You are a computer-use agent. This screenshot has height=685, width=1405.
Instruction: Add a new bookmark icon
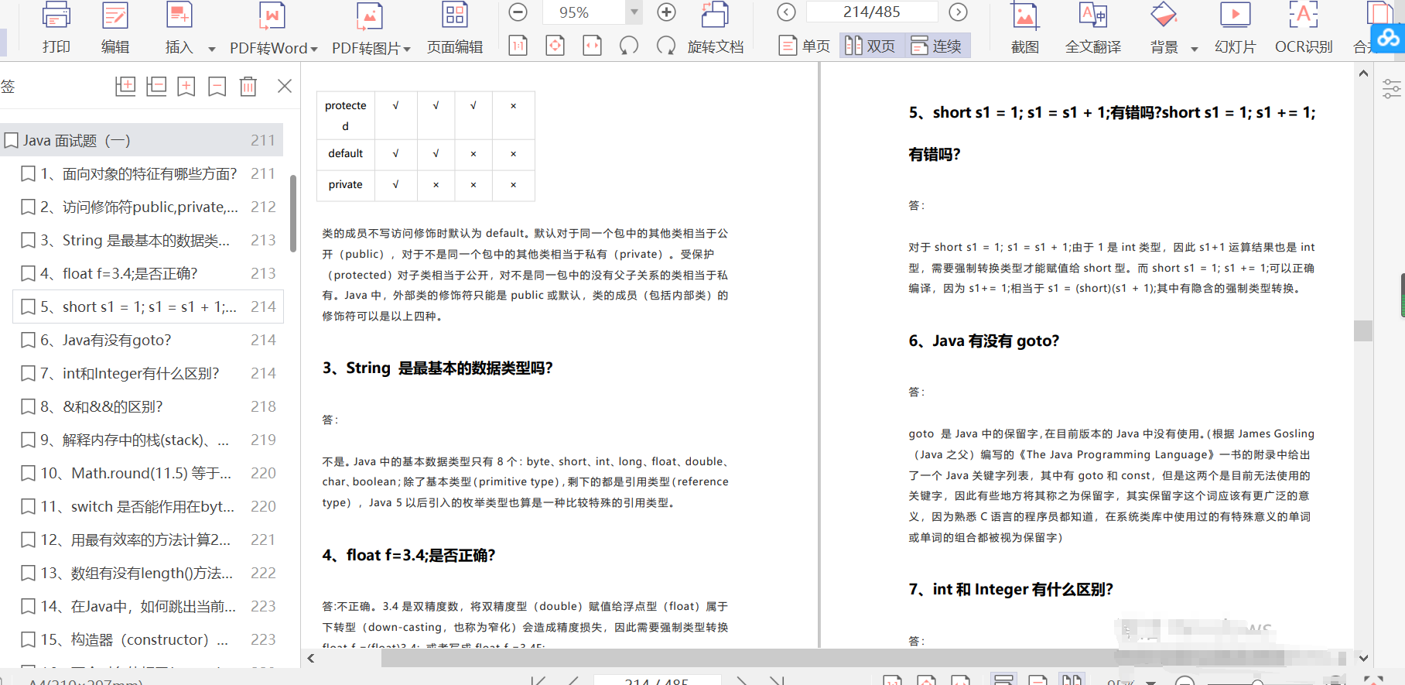[x=186, y=86]
